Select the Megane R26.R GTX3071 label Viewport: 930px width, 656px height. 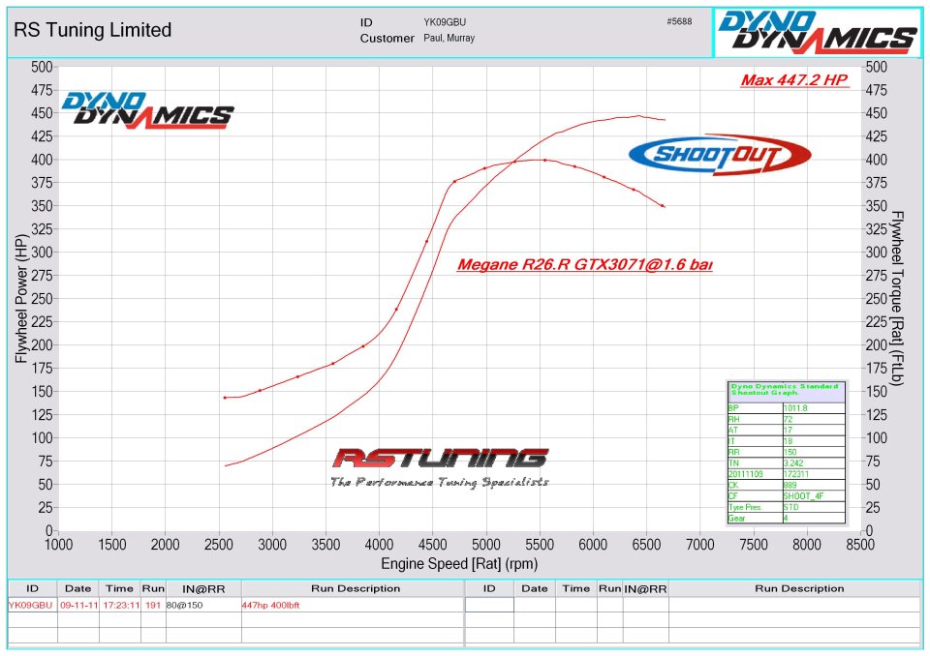pos(584,264)
